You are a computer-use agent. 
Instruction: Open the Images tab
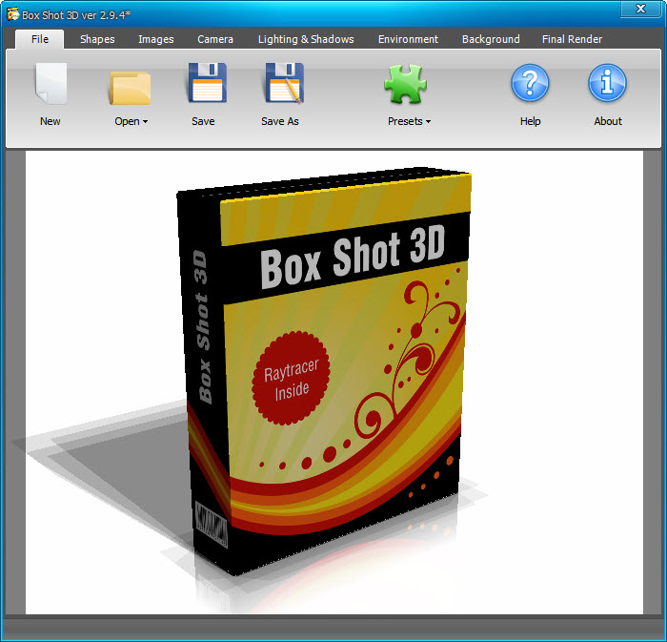coord(156,39)
